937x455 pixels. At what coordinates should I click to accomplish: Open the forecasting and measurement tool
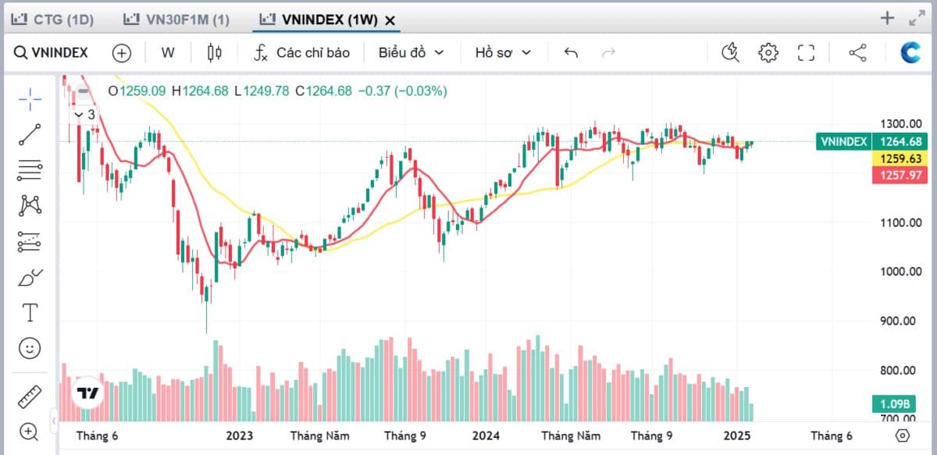click(x=30, y=241)
